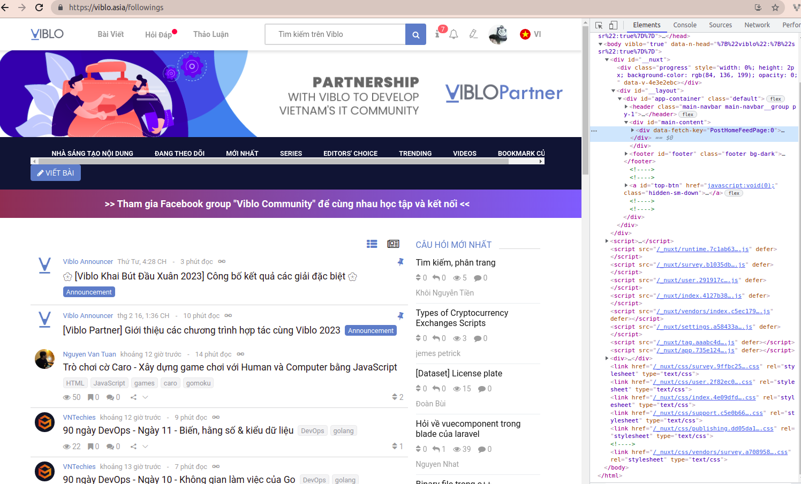Viewport: 801px width, 484px height.
Task: Bookmark this page with the star icon
Action: point(775,7)
